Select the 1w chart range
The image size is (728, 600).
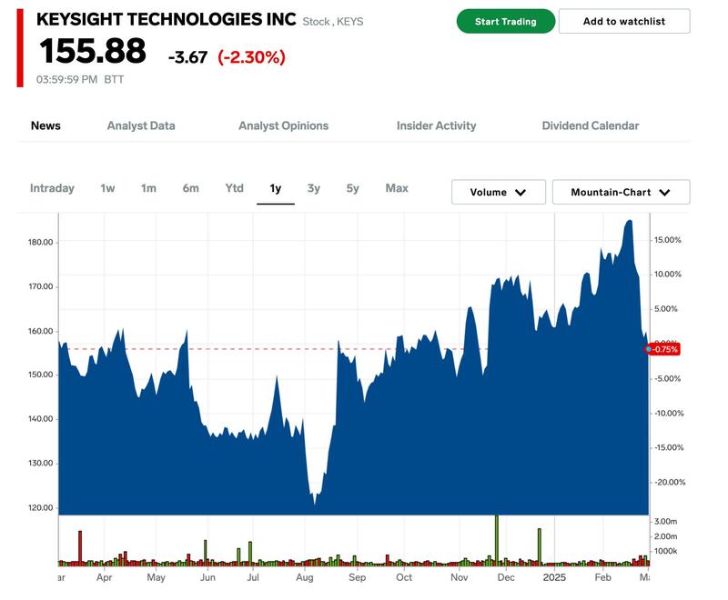107,188
